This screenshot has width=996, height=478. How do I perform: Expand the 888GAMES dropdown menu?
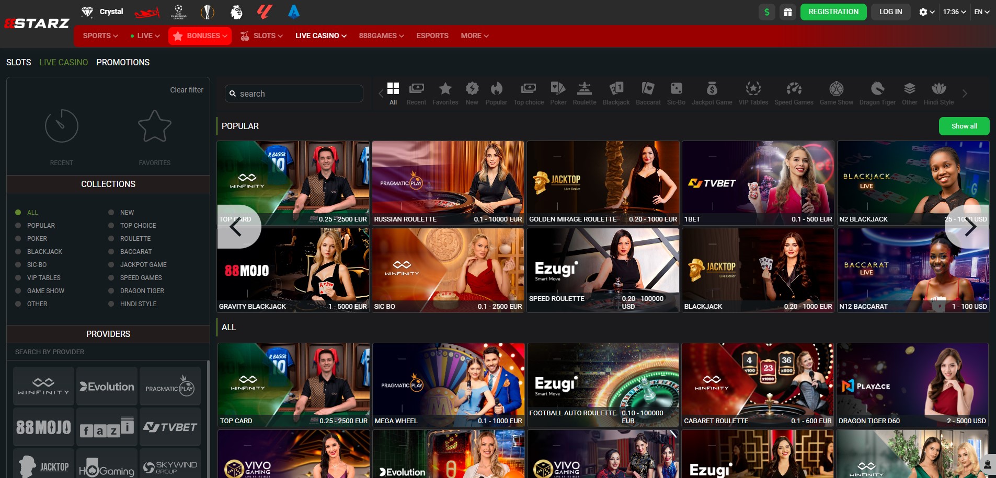tap(381, 36)
